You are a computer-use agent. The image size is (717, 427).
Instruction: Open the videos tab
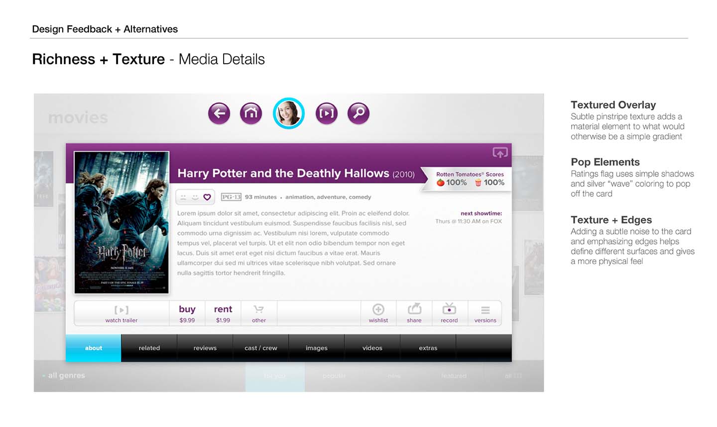[372, 348]
